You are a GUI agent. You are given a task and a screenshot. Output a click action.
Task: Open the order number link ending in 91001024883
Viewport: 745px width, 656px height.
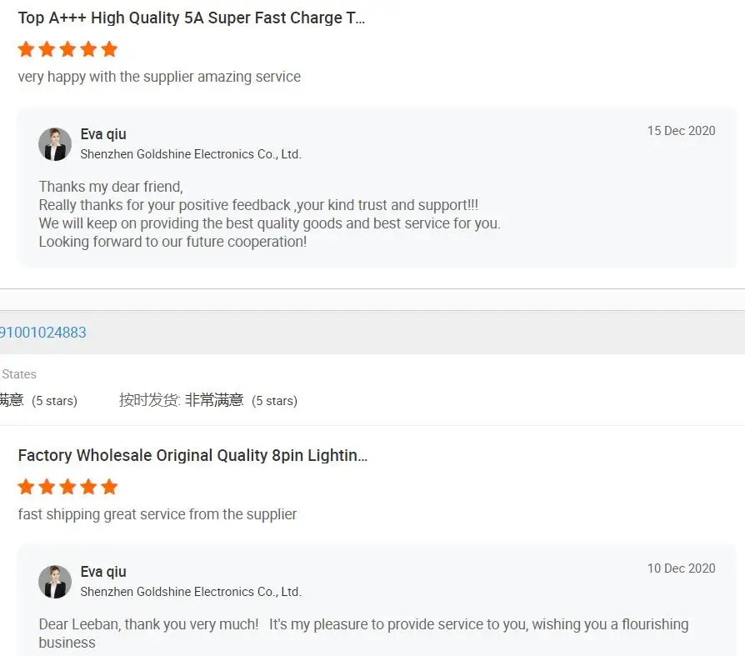pos(42,333)
